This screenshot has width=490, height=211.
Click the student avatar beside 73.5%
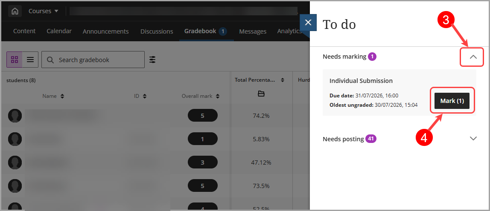(x=15, y=186)
